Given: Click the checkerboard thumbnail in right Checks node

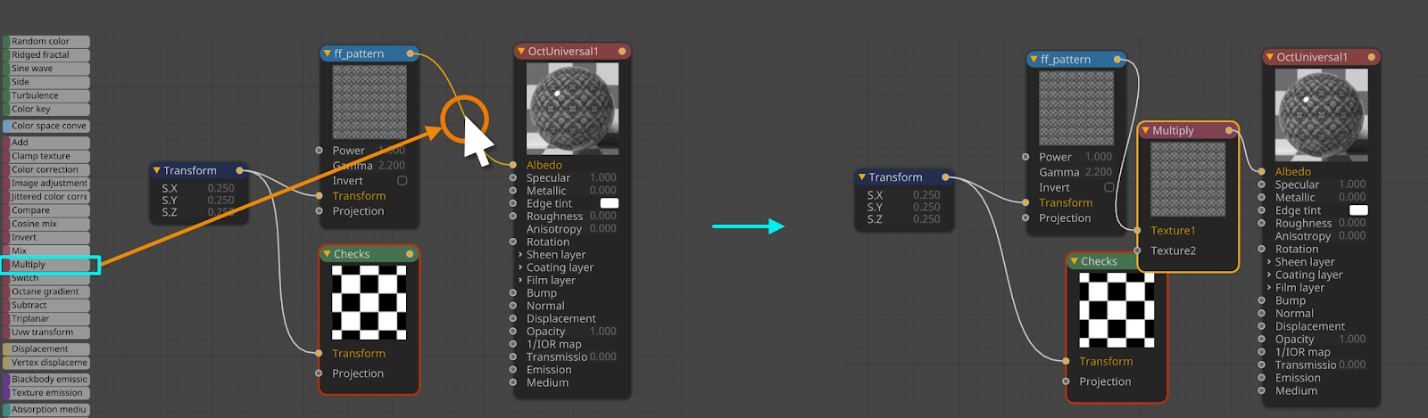Looking at the screenshot, I should pos(1117,309).
